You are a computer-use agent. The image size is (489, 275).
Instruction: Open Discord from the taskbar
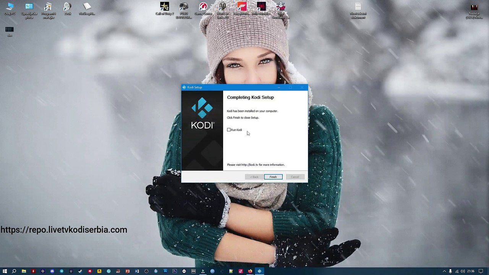(x=52, y=271)
